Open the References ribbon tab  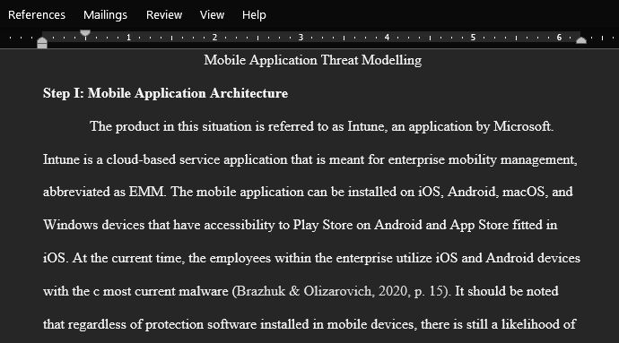coord(36,15)
